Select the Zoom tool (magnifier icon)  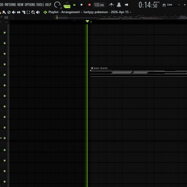click(33, 12)
